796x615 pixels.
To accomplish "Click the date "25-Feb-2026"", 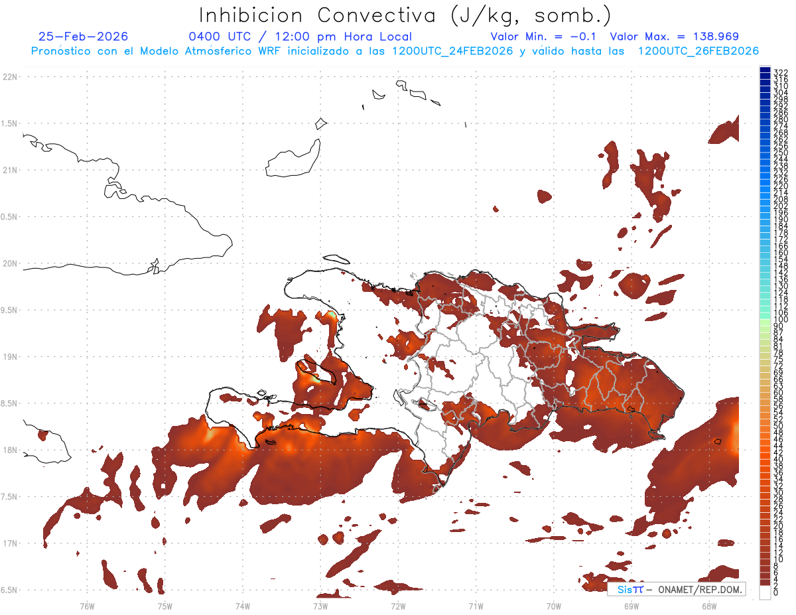I will pos(84,36).
